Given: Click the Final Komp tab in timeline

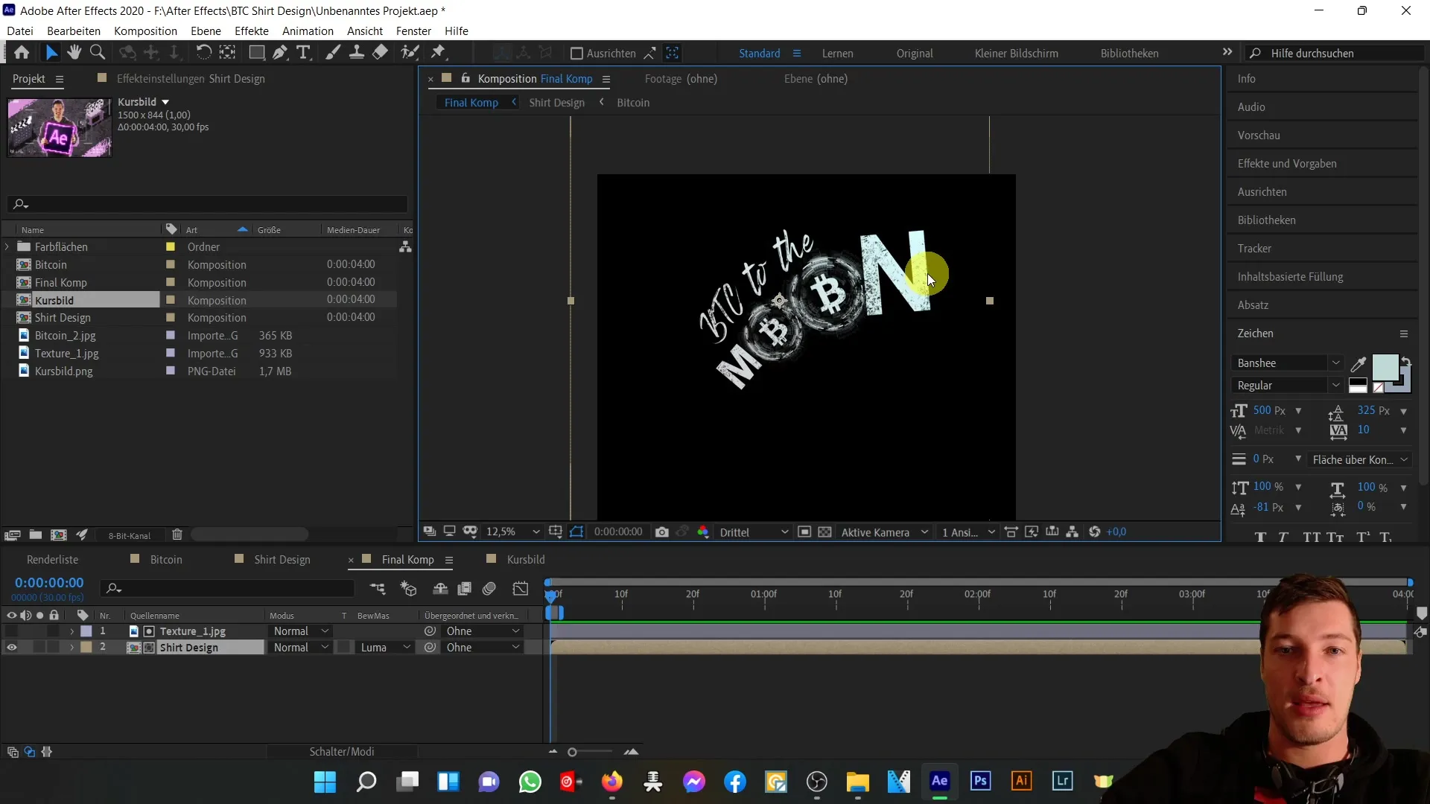Looking at the screenshot, I should tap(407, 560).
